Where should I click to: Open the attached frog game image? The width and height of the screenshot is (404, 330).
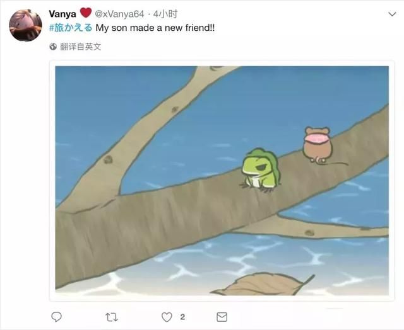[222, 181]
